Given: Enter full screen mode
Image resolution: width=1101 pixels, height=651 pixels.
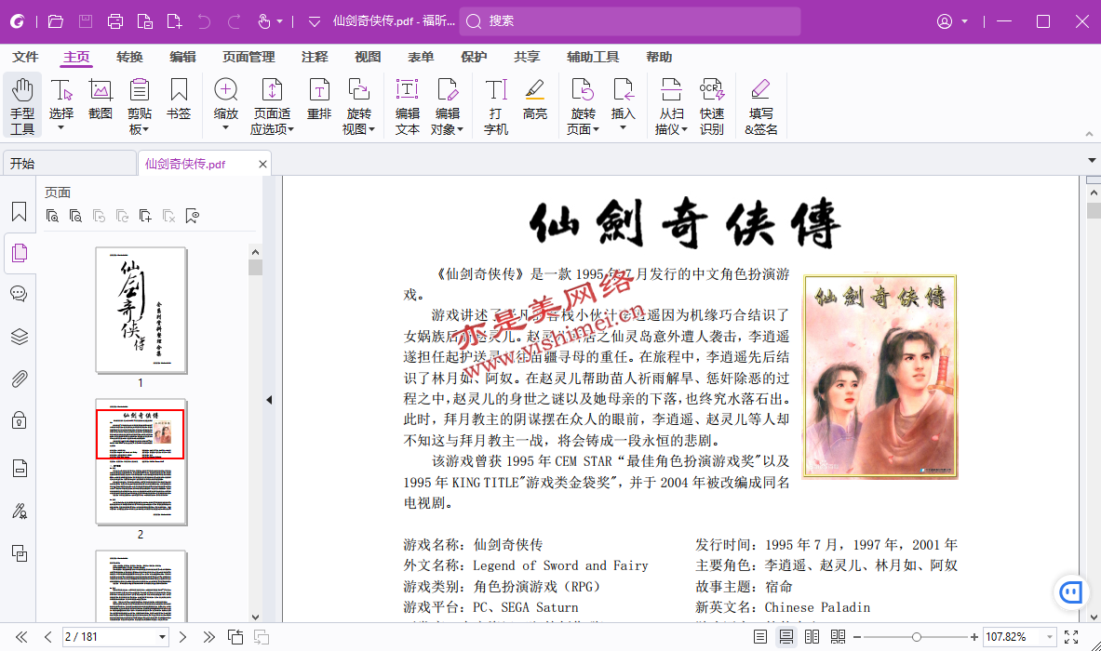Looking at the screenshot, I should coord(1071,637).
